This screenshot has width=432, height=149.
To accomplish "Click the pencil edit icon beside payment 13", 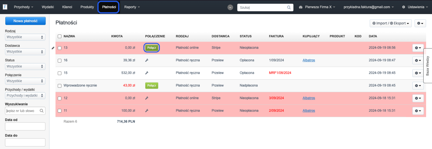I will [x=53, y=48].
